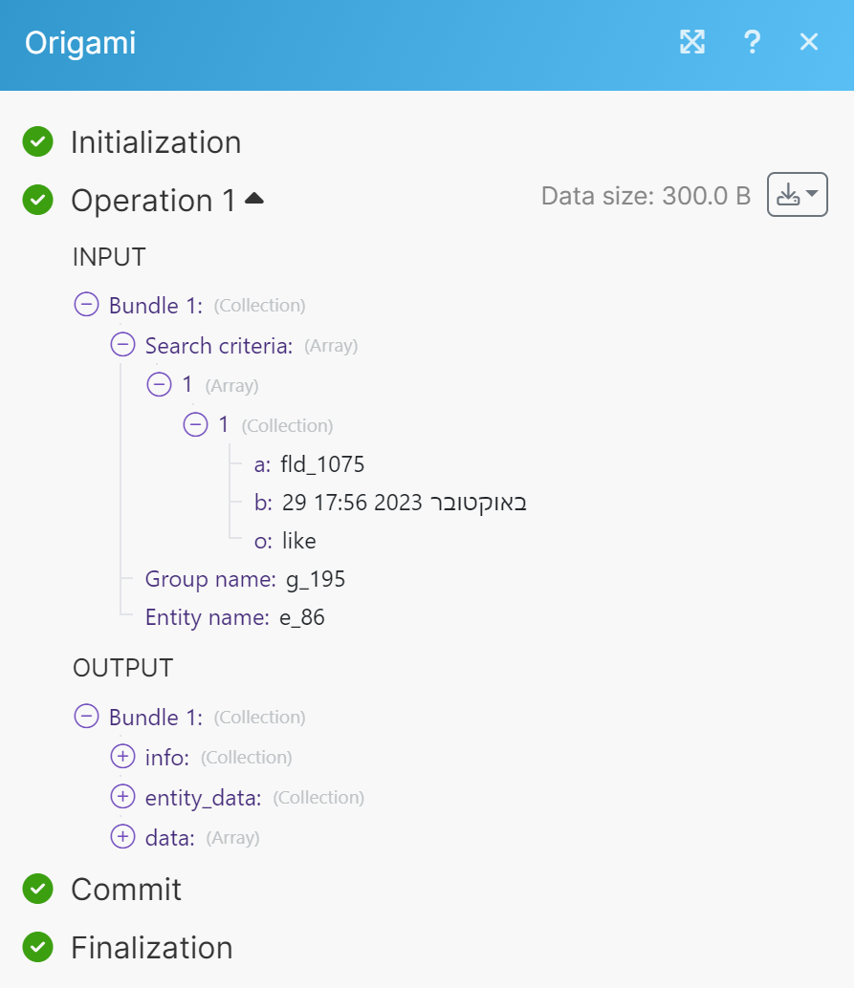855x988 pixels.
Task: Click the Commit green check icon
Action: pyautogui.click(x=38, y=889)
